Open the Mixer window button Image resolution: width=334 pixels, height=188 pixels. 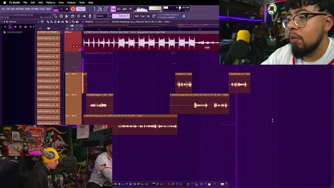coord(78,16)
